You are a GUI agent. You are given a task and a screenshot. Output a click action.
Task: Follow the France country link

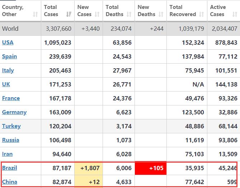click(11, 98)
